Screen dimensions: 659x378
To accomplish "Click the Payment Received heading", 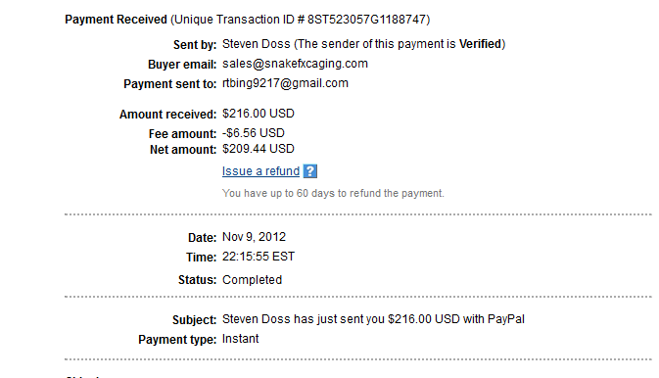I will [x=116, y=20].
